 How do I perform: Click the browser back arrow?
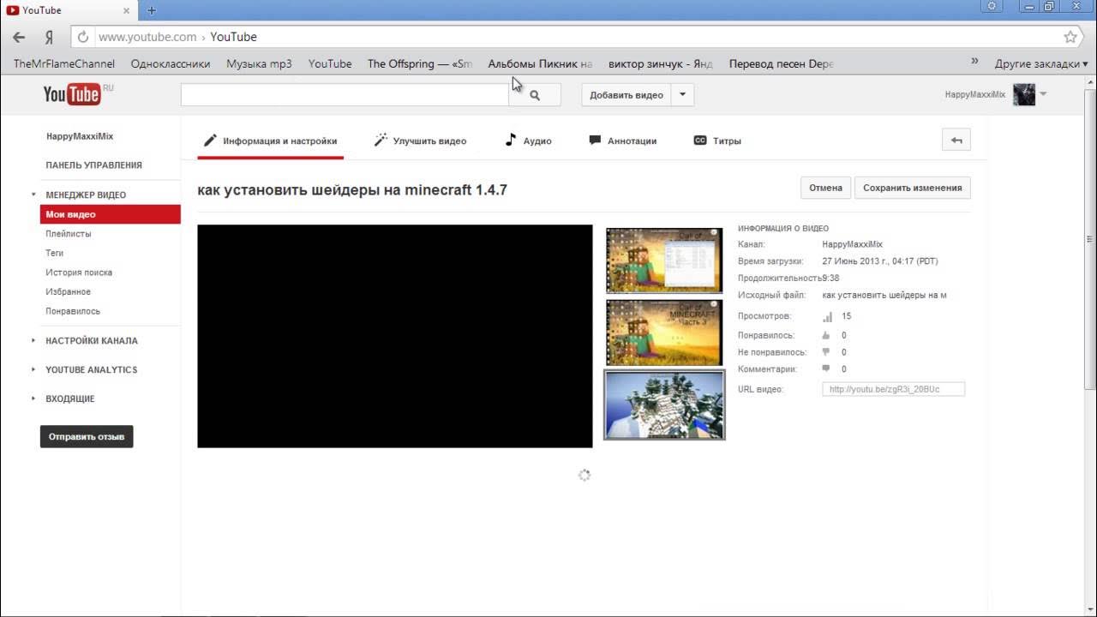(19, 37)
